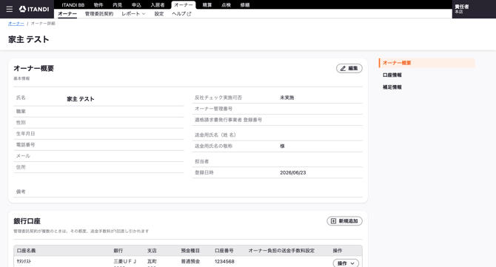This screenshot has width=496, height=267.
Task: Click the 口座名義 column header
Action: pos(26,251)
